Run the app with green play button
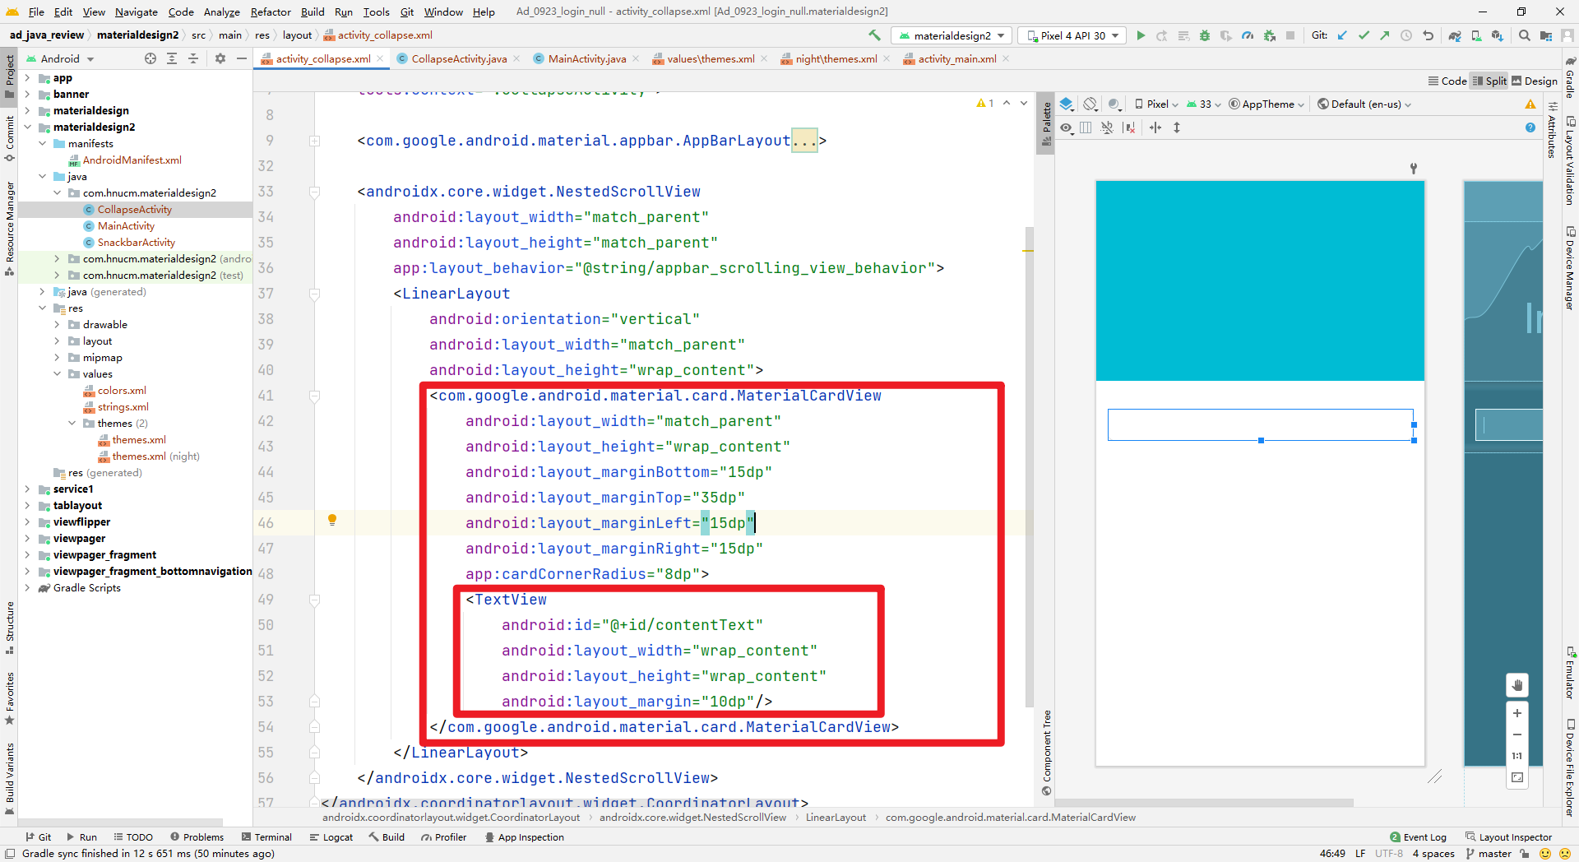Image resolution: width=1579 pixels, height=862 pixels. click(1141, 35)
